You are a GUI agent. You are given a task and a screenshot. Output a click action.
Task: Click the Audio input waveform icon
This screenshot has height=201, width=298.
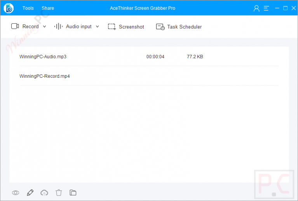pos(58,26)
